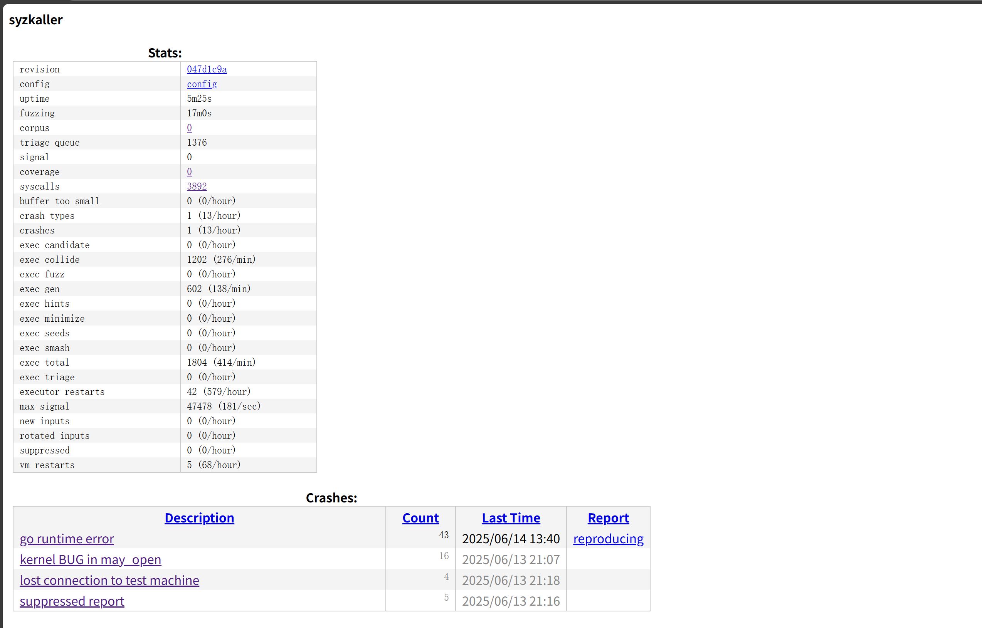Sort crashes by Description column
982x628 pixels.
pyautogui.click(x=199, y=518)
